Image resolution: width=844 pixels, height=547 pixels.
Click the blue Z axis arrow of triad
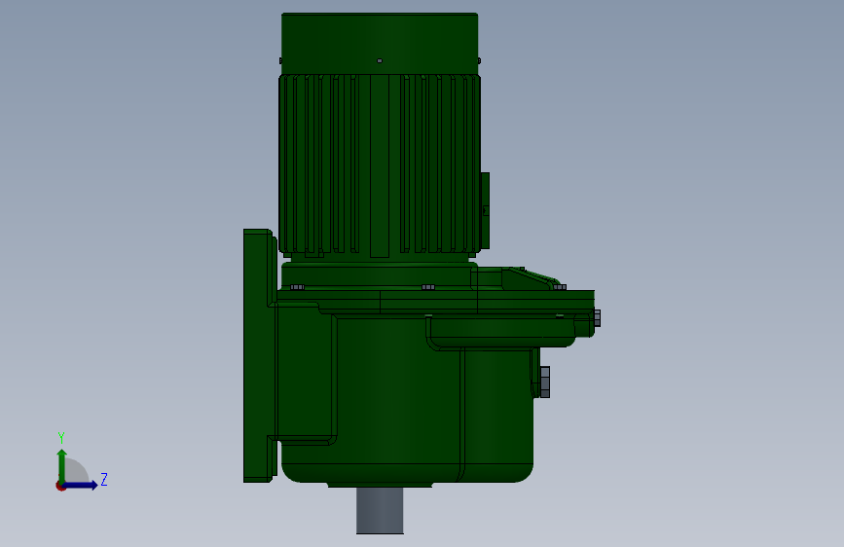point(81,485)
